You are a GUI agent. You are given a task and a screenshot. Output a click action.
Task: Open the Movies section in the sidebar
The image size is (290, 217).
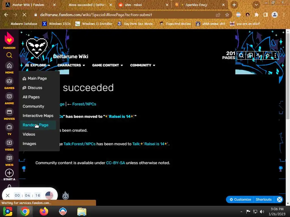pos(9,114)
